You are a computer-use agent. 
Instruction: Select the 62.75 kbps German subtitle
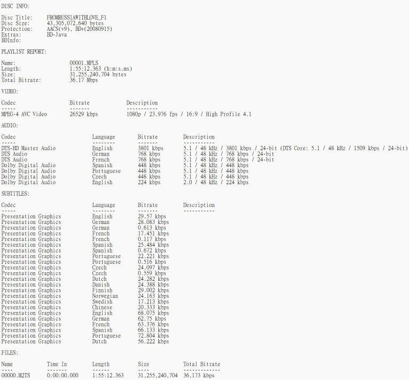point(152,319)
